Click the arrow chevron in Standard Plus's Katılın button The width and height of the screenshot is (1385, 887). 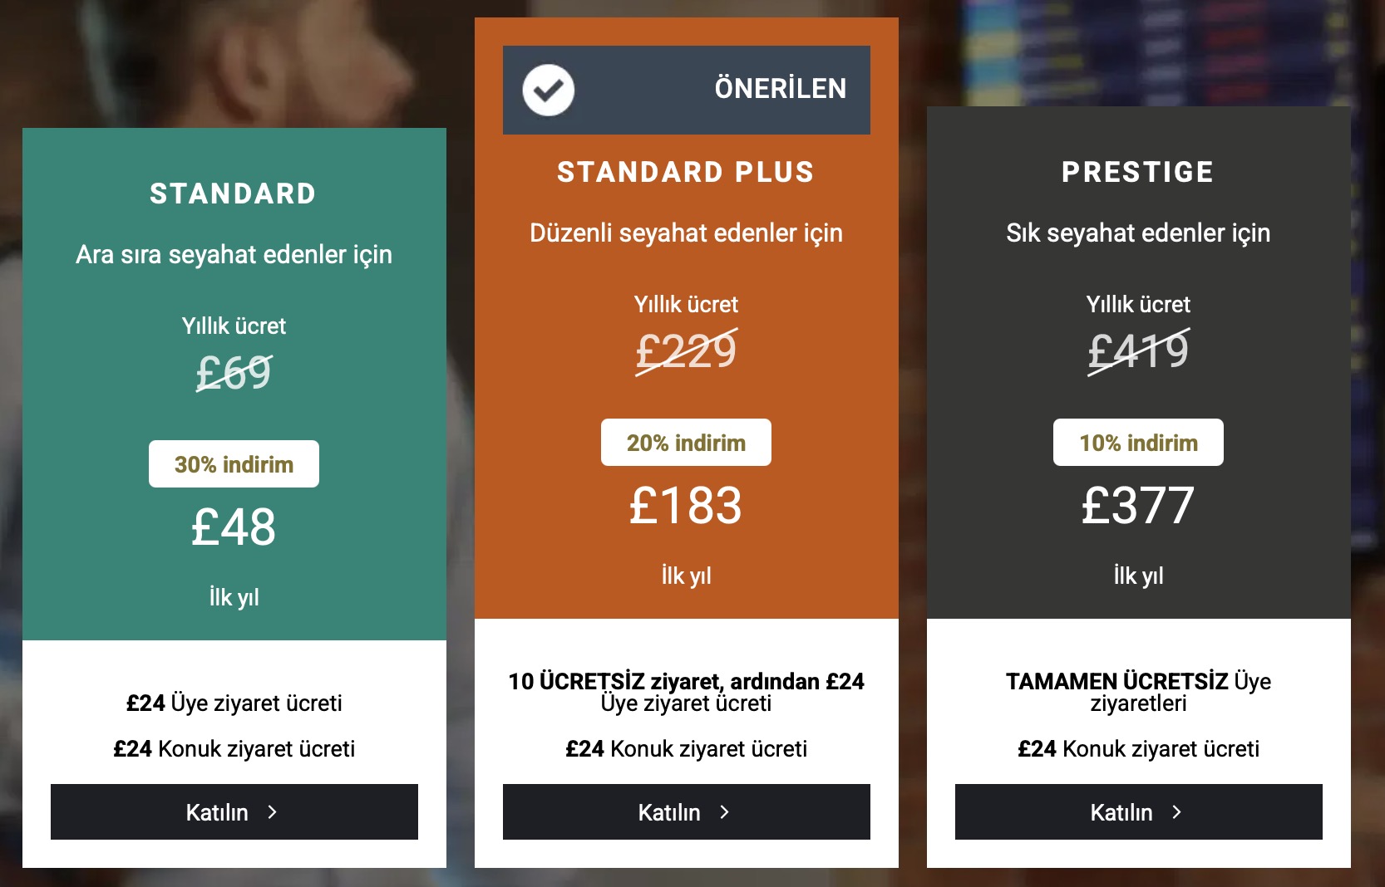[x=724, y=812]
